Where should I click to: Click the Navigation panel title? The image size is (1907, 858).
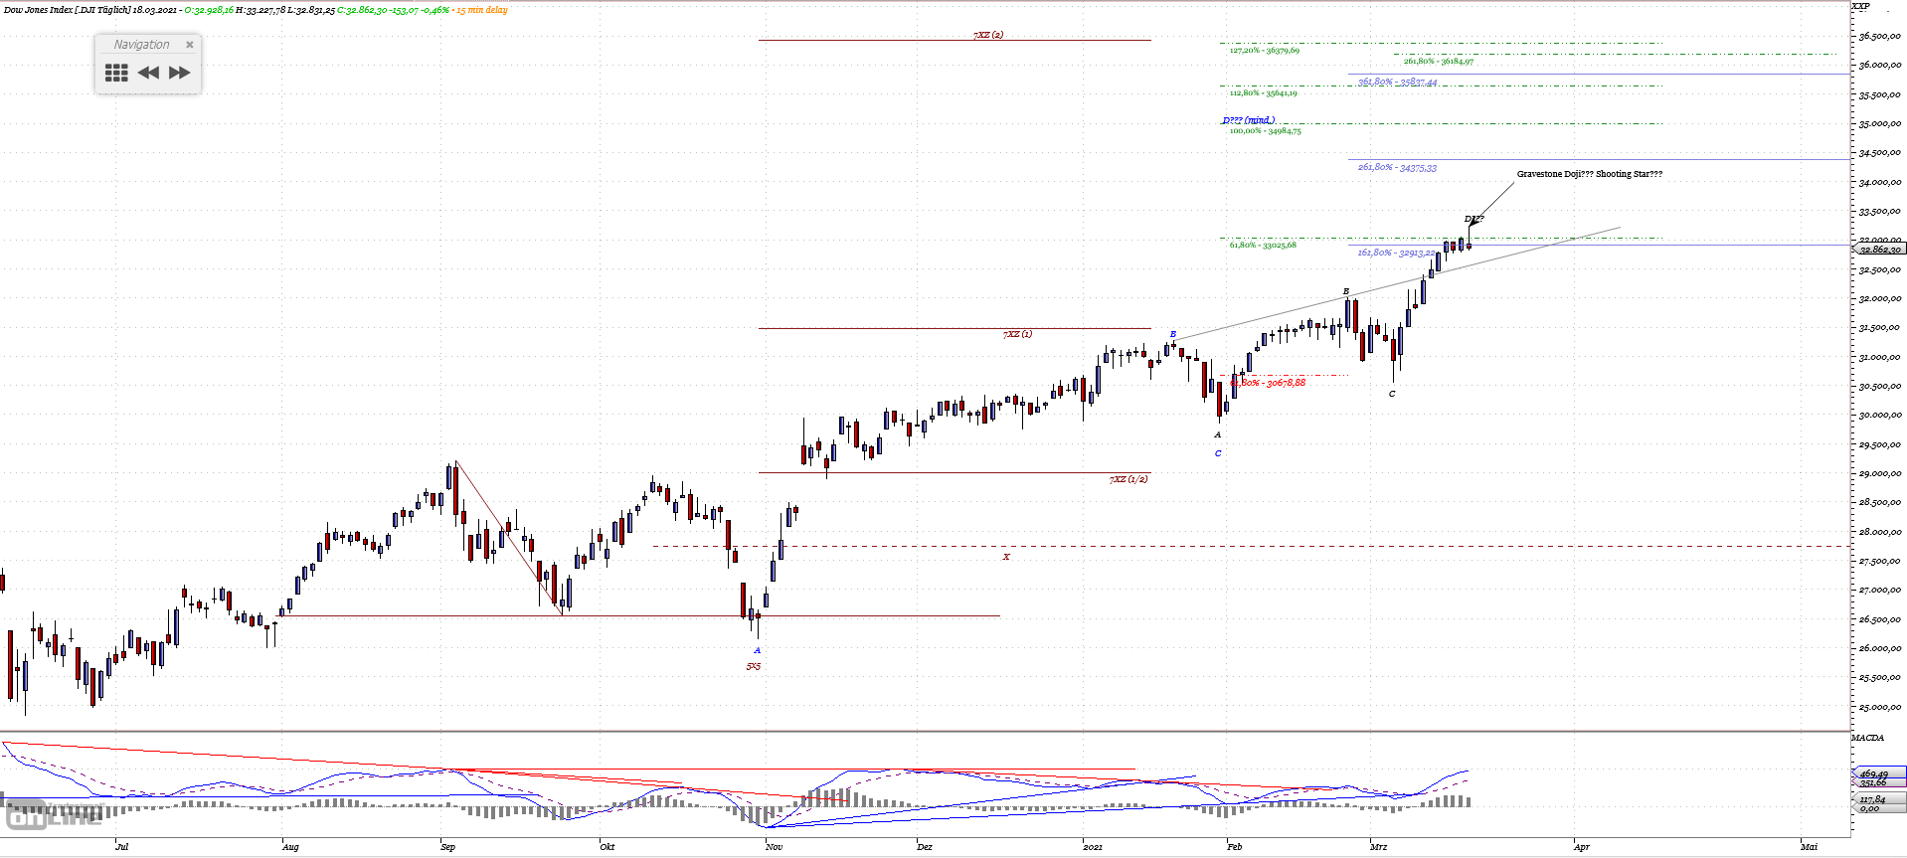pos(141,45)
